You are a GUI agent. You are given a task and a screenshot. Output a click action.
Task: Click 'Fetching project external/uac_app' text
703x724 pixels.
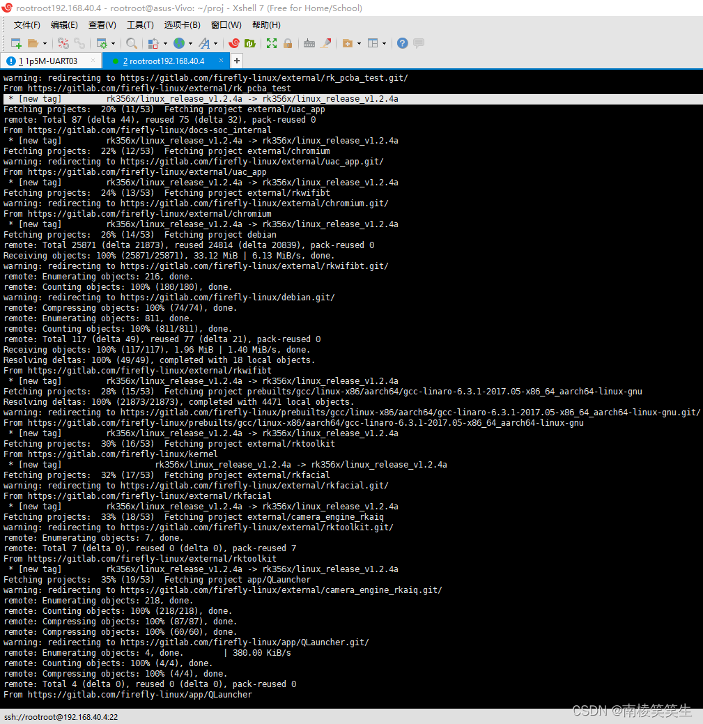click(245, 109)
